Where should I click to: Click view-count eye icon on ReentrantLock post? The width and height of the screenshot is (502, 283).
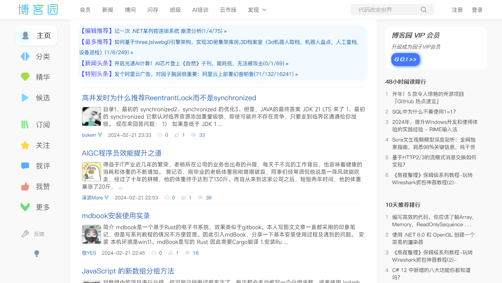[x=193, y=135]
